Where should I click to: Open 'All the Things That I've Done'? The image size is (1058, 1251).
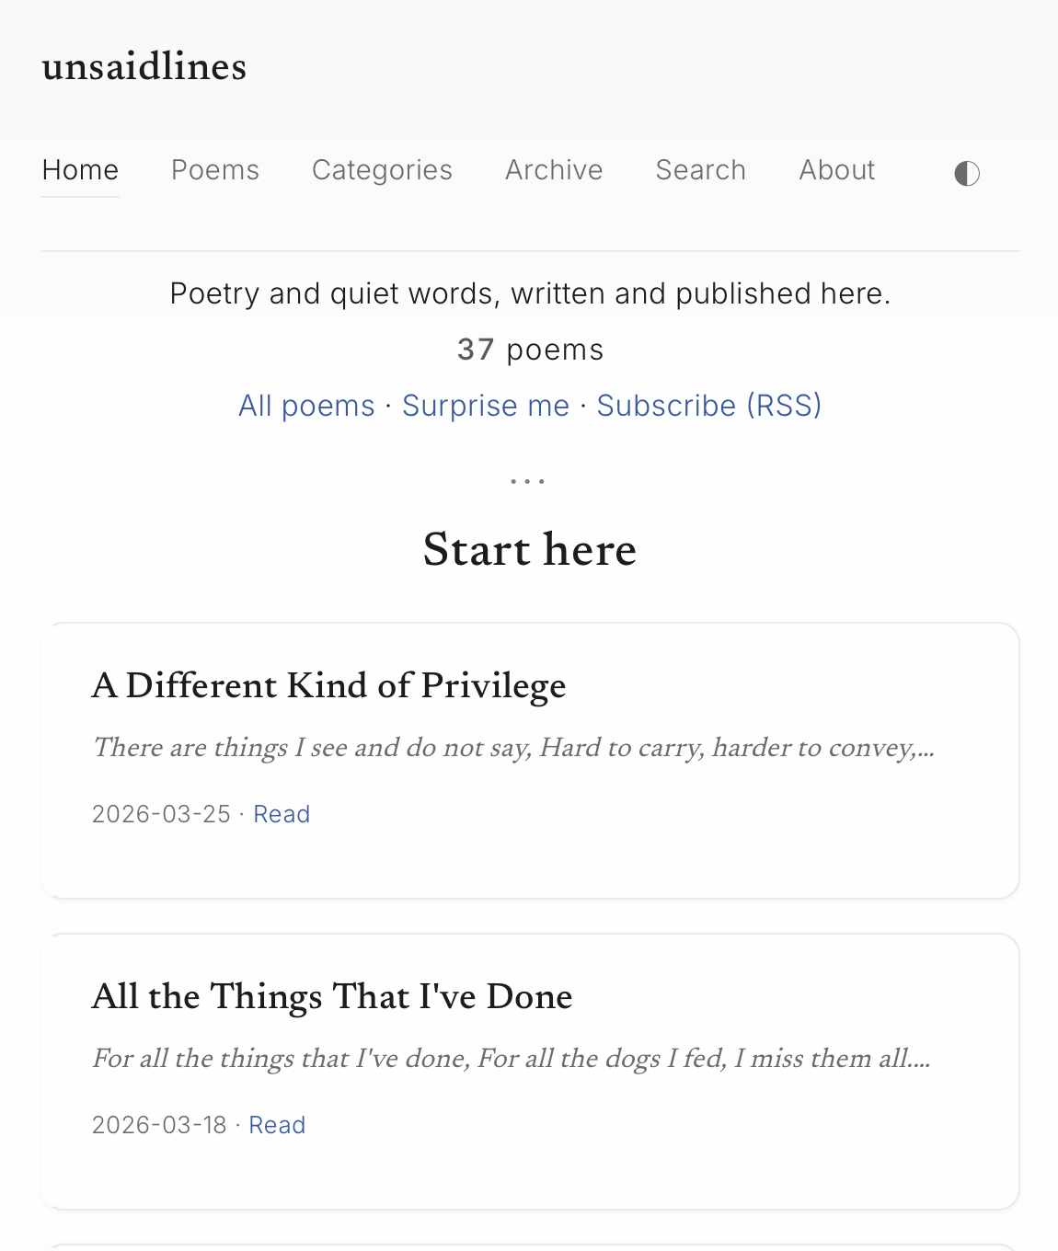click(332, 997)
